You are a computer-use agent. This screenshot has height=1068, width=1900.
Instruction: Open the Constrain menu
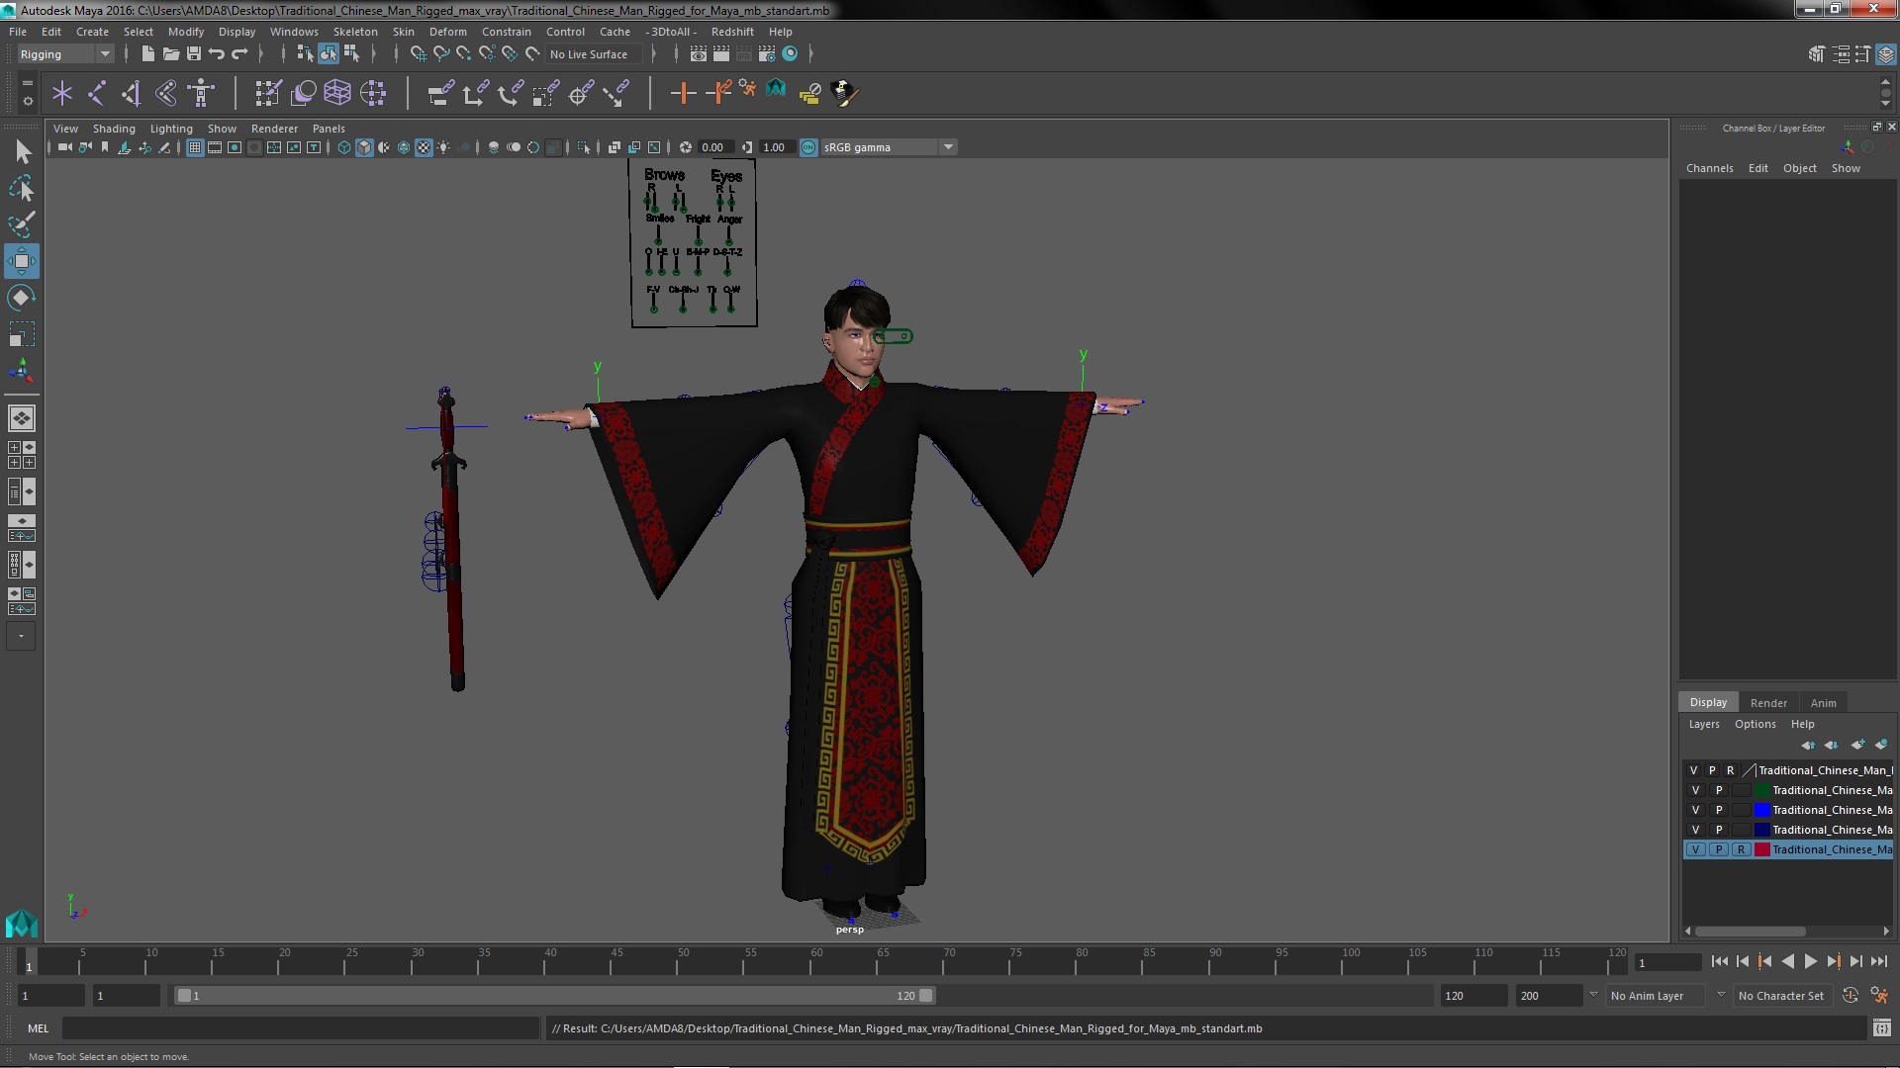[x=506, y=32]
